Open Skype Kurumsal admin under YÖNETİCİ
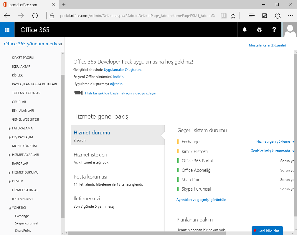This screenshot has height=235, width=297. (x=27, y=223)
